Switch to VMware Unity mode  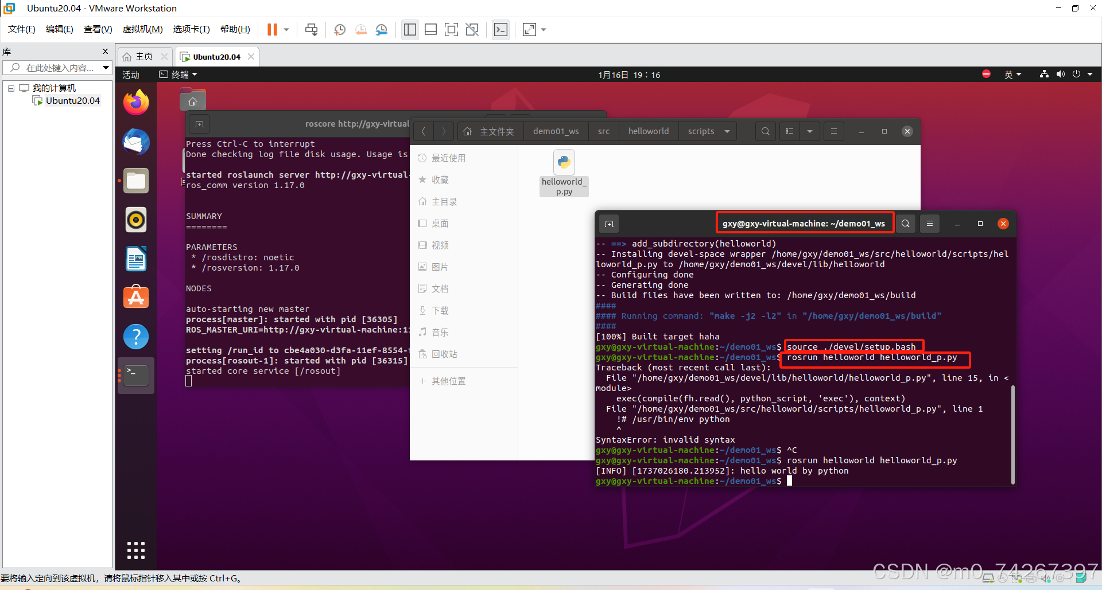tap(472, 29)
